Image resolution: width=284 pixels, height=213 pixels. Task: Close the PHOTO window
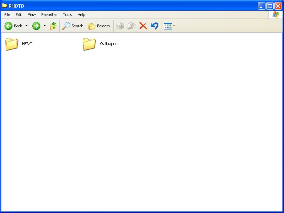(x=278, y=6)
